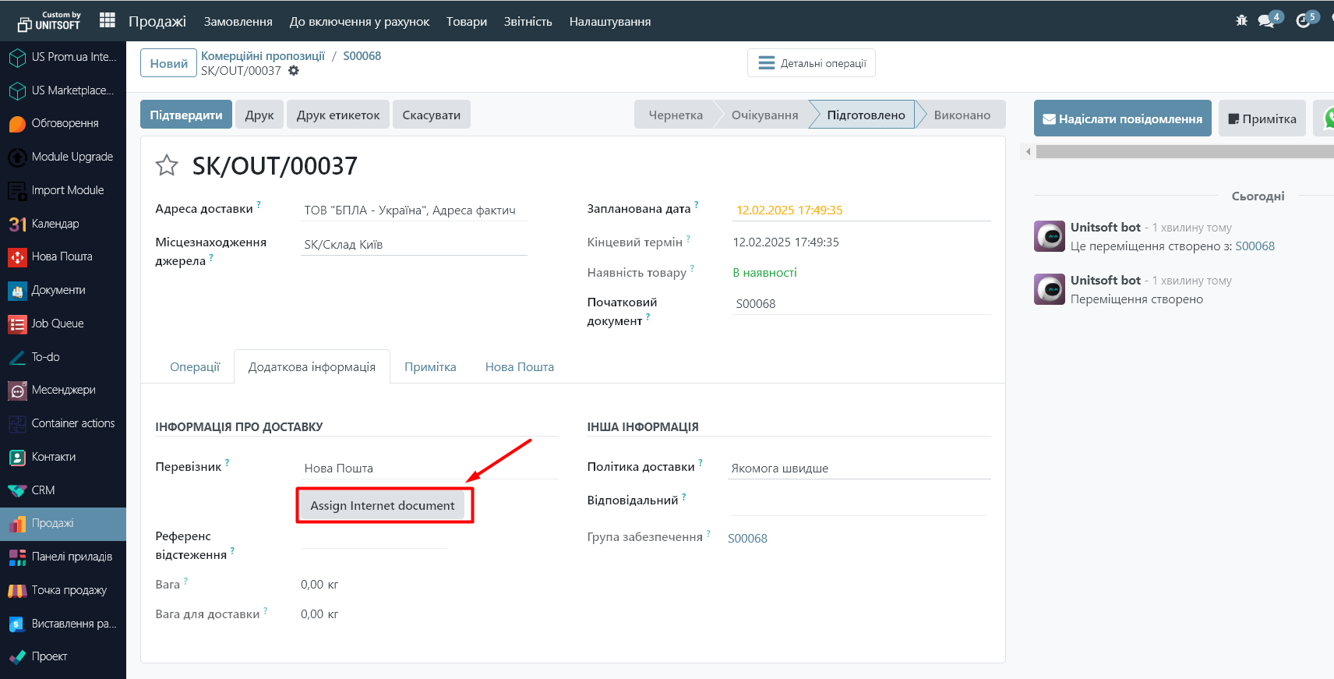Click the Assign Internet document button
Viewport: 1334px width, 679px height.
click(382, 506)
